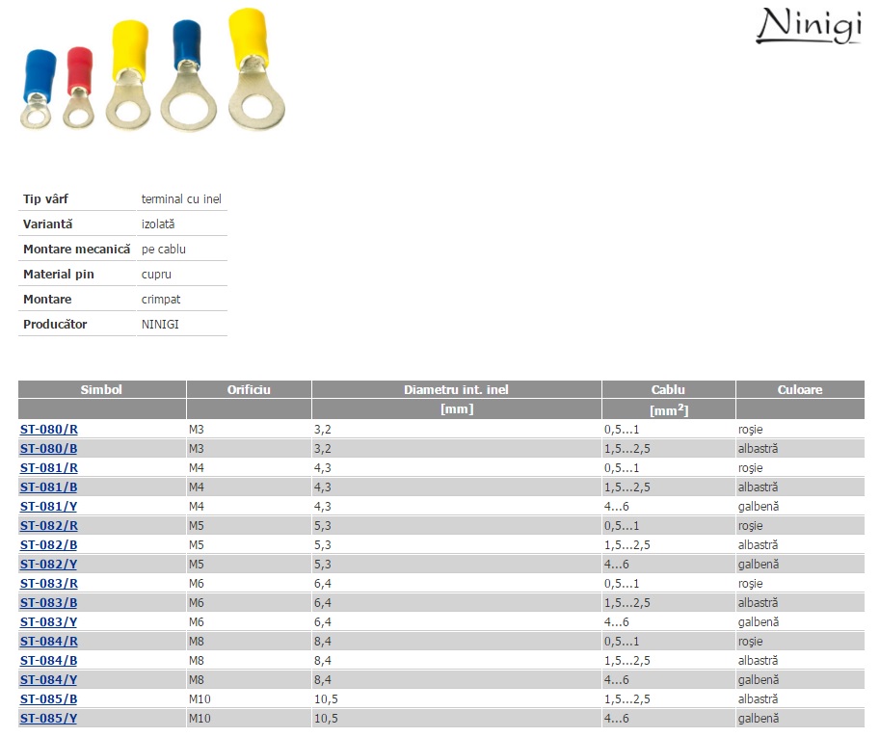Viewport: 880px width, 737px height.
Task: Click the 'terminal cu inel' value
Action: [x=181, y=199]
